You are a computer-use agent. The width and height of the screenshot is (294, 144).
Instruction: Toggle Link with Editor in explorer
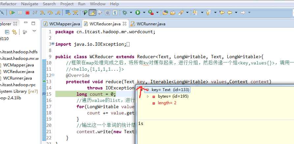14,32
